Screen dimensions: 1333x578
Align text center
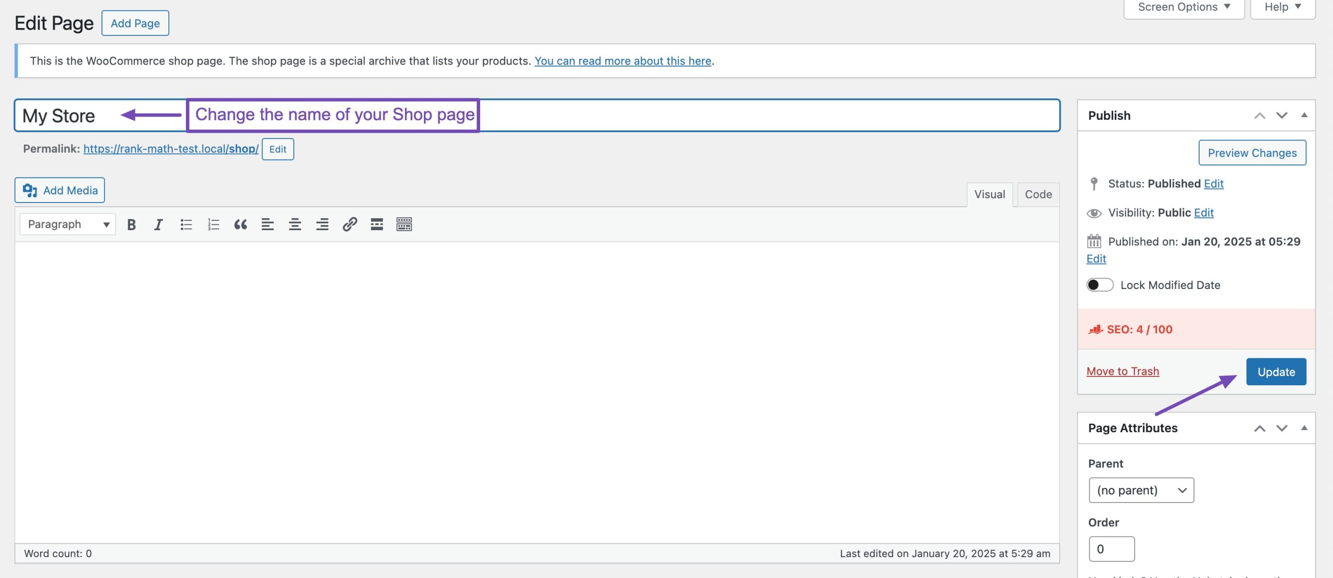click(x=295, y=224)
